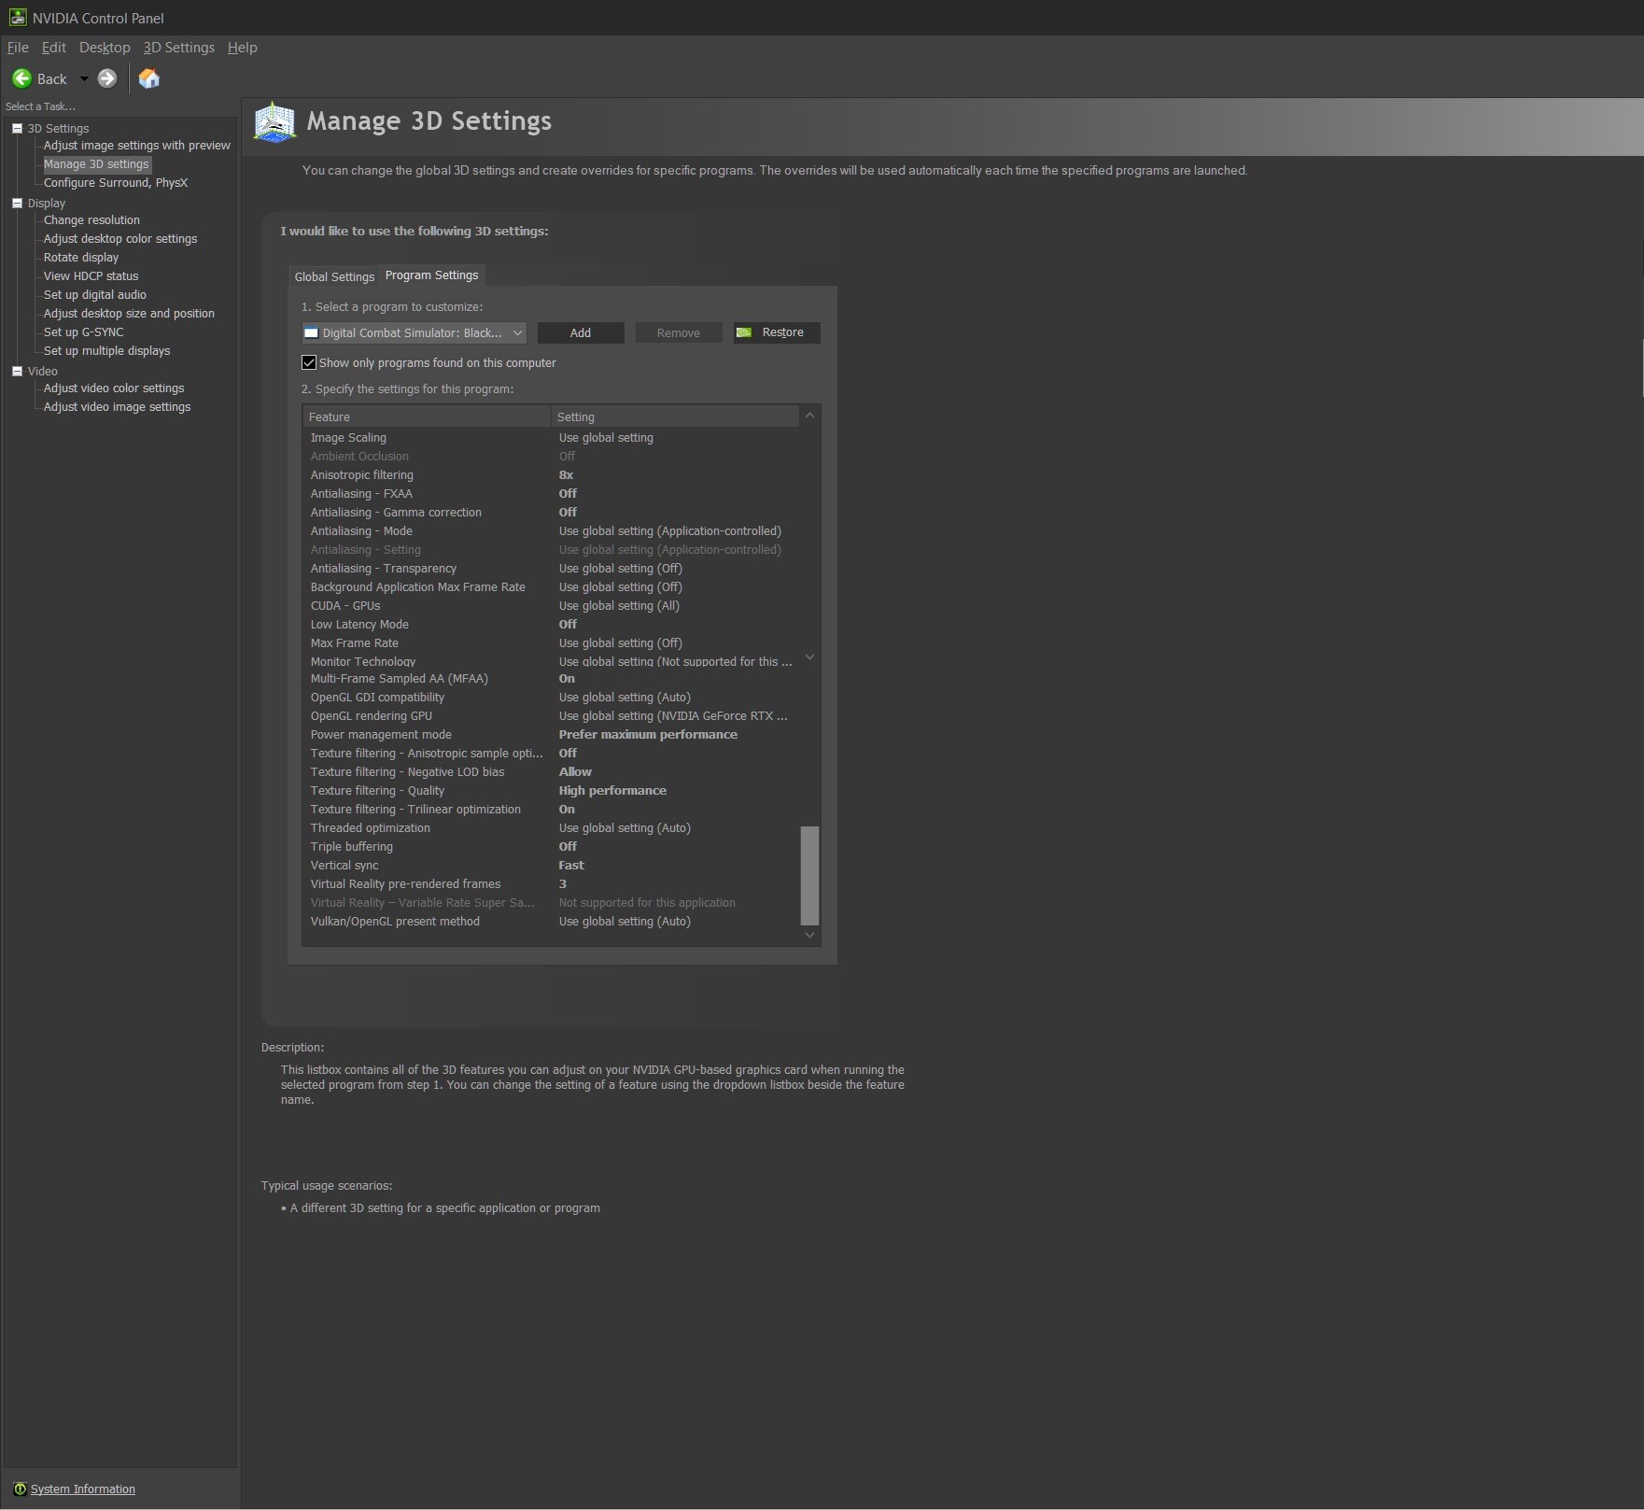This screenshot has height=1510, width=1644.
Task: Click the NVIDIA Control Panel title icon
Action: 17,17
